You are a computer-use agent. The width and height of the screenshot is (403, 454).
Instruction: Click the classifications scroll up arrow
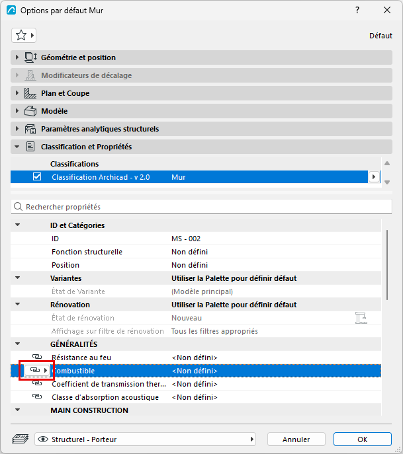387,164
